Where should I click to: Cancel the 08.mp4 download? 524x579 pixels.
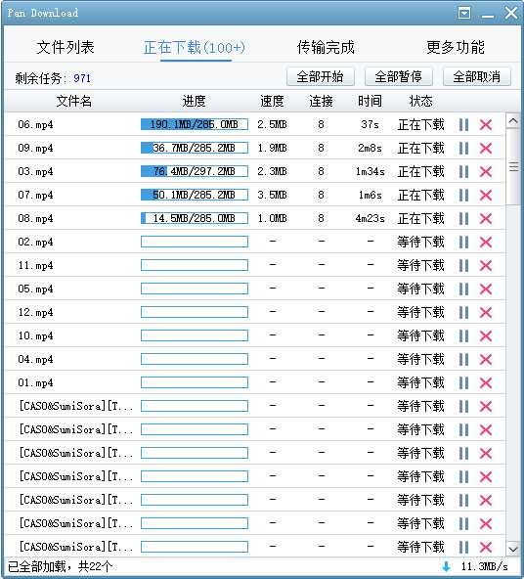click(486, 219)
